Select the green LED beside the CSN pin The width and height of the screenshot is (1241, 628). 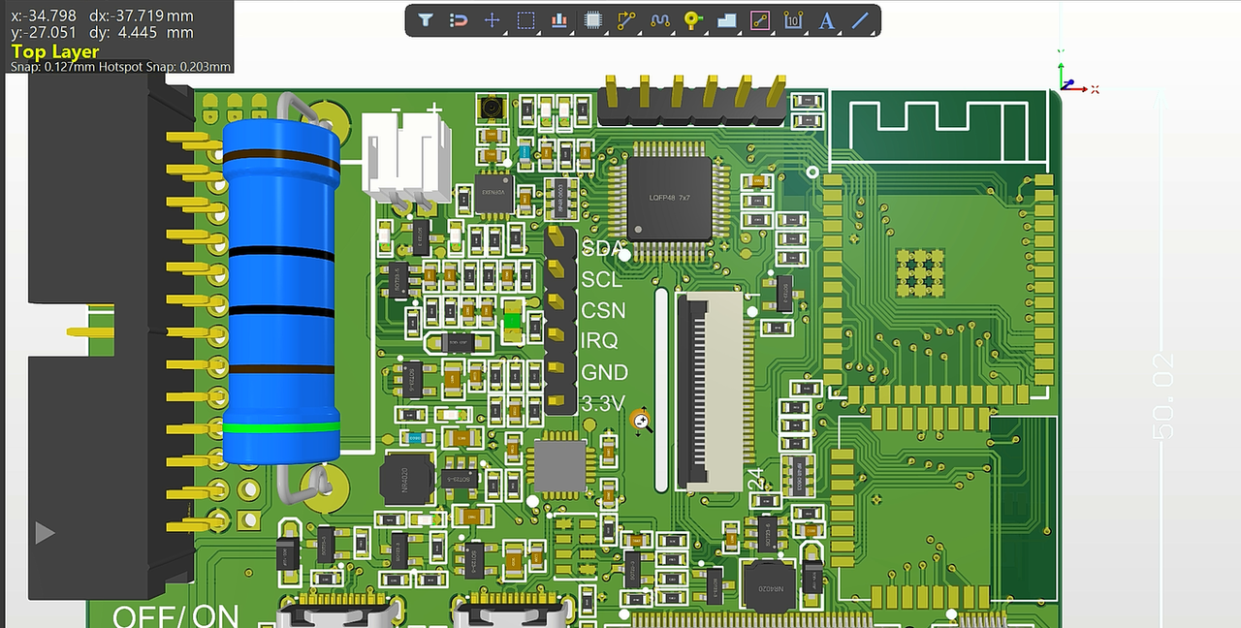pyautogui.click(x=513, y=321)
